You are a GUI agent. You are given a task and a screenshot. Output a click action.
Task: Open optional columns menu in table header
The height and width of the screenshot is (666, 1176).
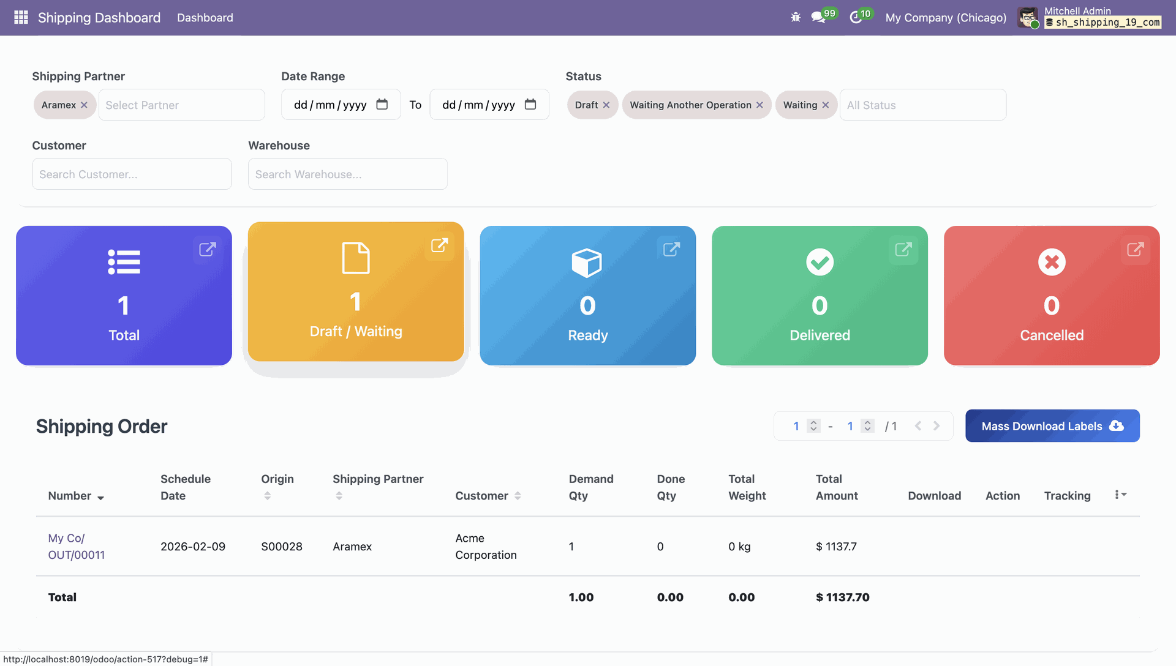[1120, 495]
